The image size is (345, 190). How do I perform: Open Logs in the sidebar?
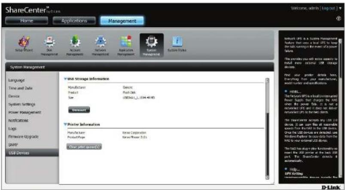click(12, 129)
